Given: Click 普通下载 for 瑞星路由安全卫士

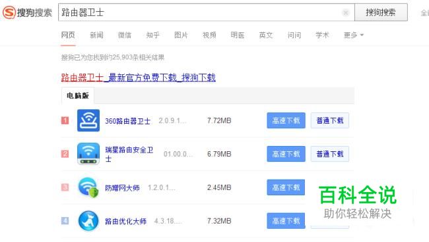Looking at the screenshot, I should [x=330, y=154].
